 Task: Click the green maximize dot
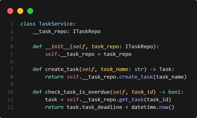click(x=30, y=11)
